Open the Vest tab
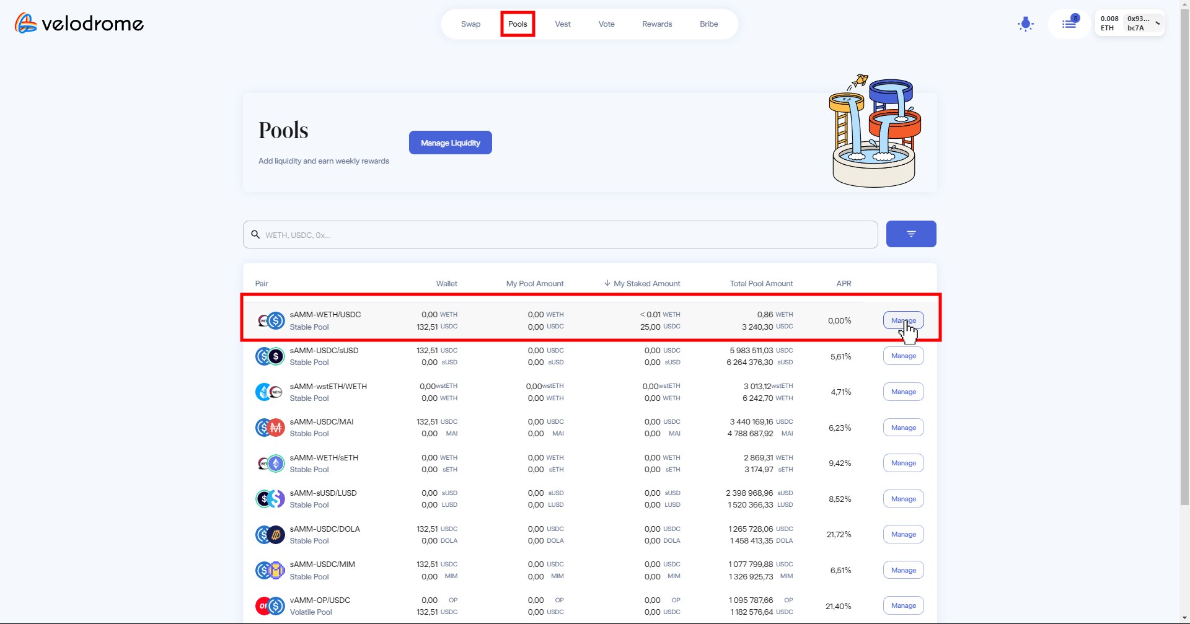 pyautogui.click(x=563, y=24)
